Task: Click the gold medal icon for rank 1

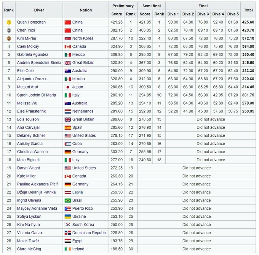Action: tap(9, 22)
